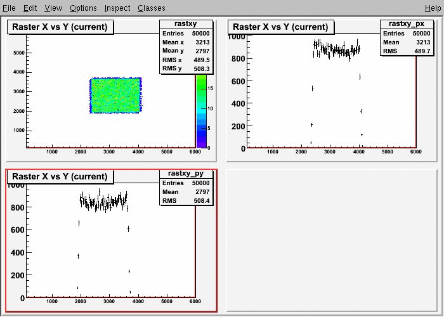Click the palette label 15 on the color scale
Image resolution: width=444 pixels, height=317 pixels.
point(210,89)
